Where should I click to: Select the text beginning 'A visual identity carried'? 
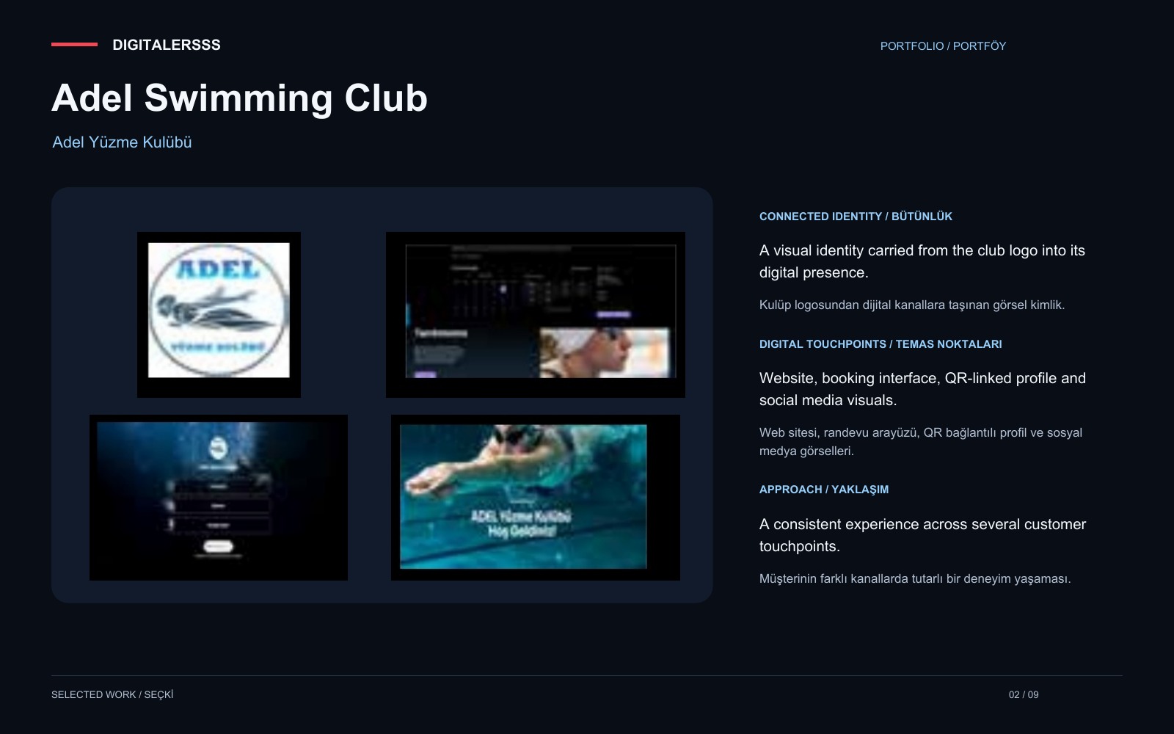coord(922,261)
